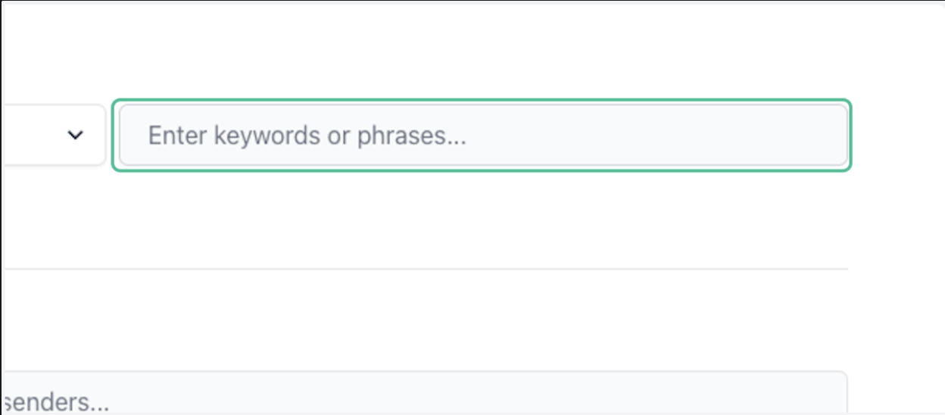Activate the focused keywords text box

pyautogui.click(x=482, y=135)
